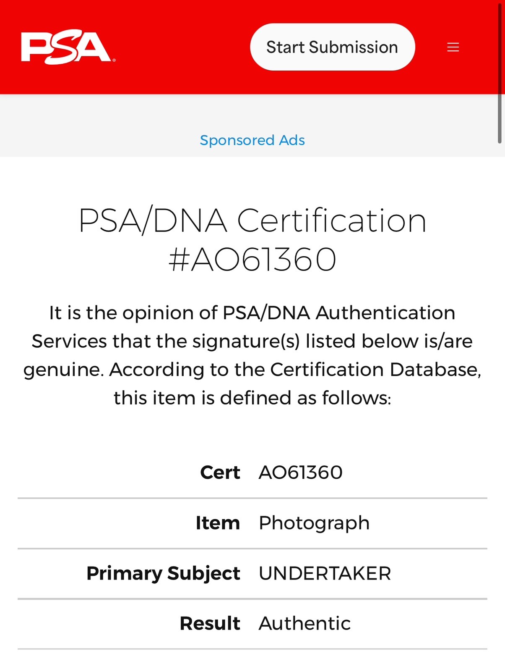This screenshot has width=505, height=672.
Task: Select the PSA/DNA Certification heading
Action: coord(252,239)
